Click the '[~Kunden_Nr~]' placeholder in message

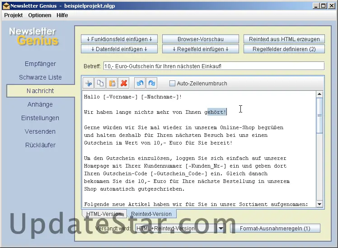pos(206,166)
